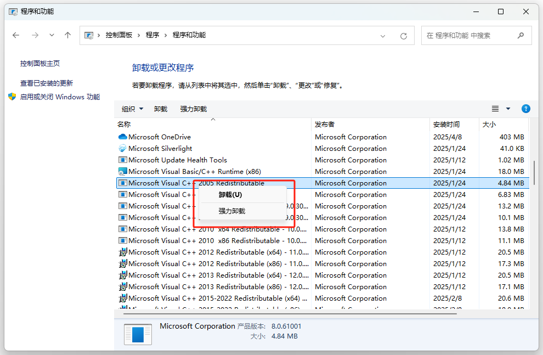Viewport: 543px width, 355px height.
Task: Click the window title bar app icon
Action: tap(13, 12)
